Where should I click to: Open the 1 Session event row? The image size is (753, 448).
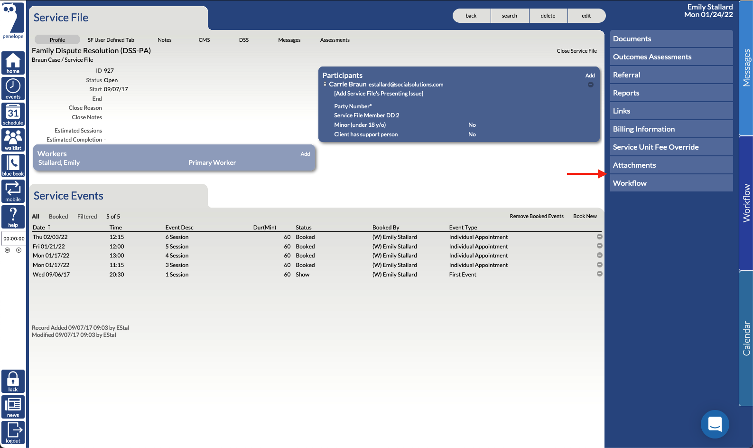(316, 275)
